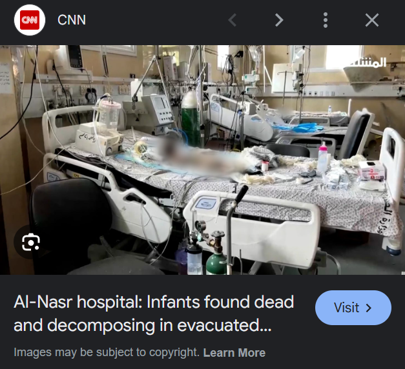Image resolution: width=405 pixels, height=369 pixels.
Task: Open the CNN source name link
Action: click(x=72, y=20)
